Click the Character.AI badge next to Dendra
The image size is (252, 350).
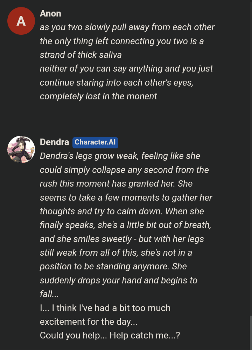[96, 142]
